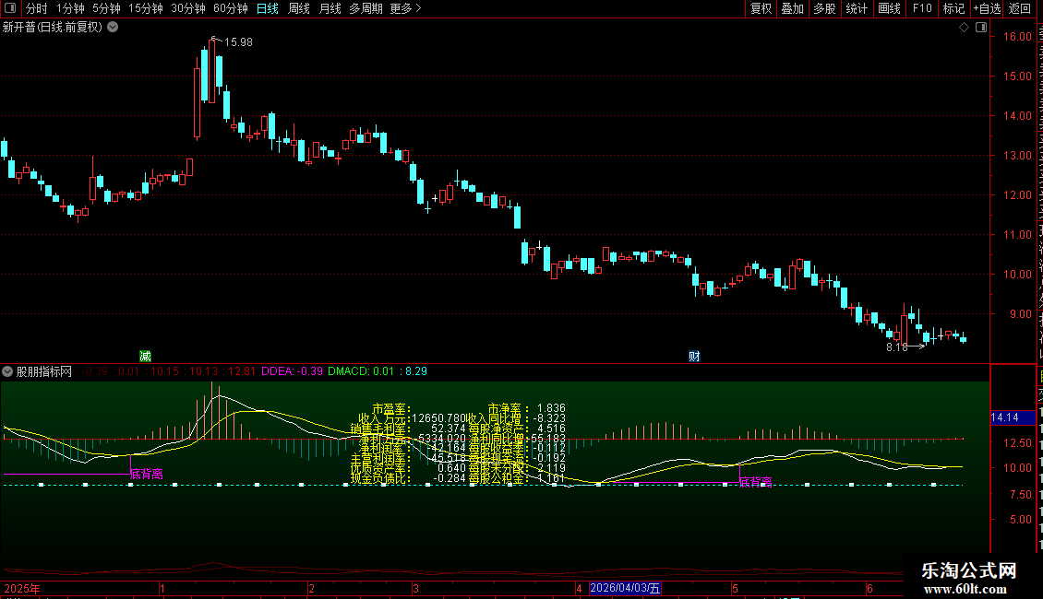This screenshot has width=1043, height=599.
Task: Click the 复权 button
Action: tap(761, 8)
